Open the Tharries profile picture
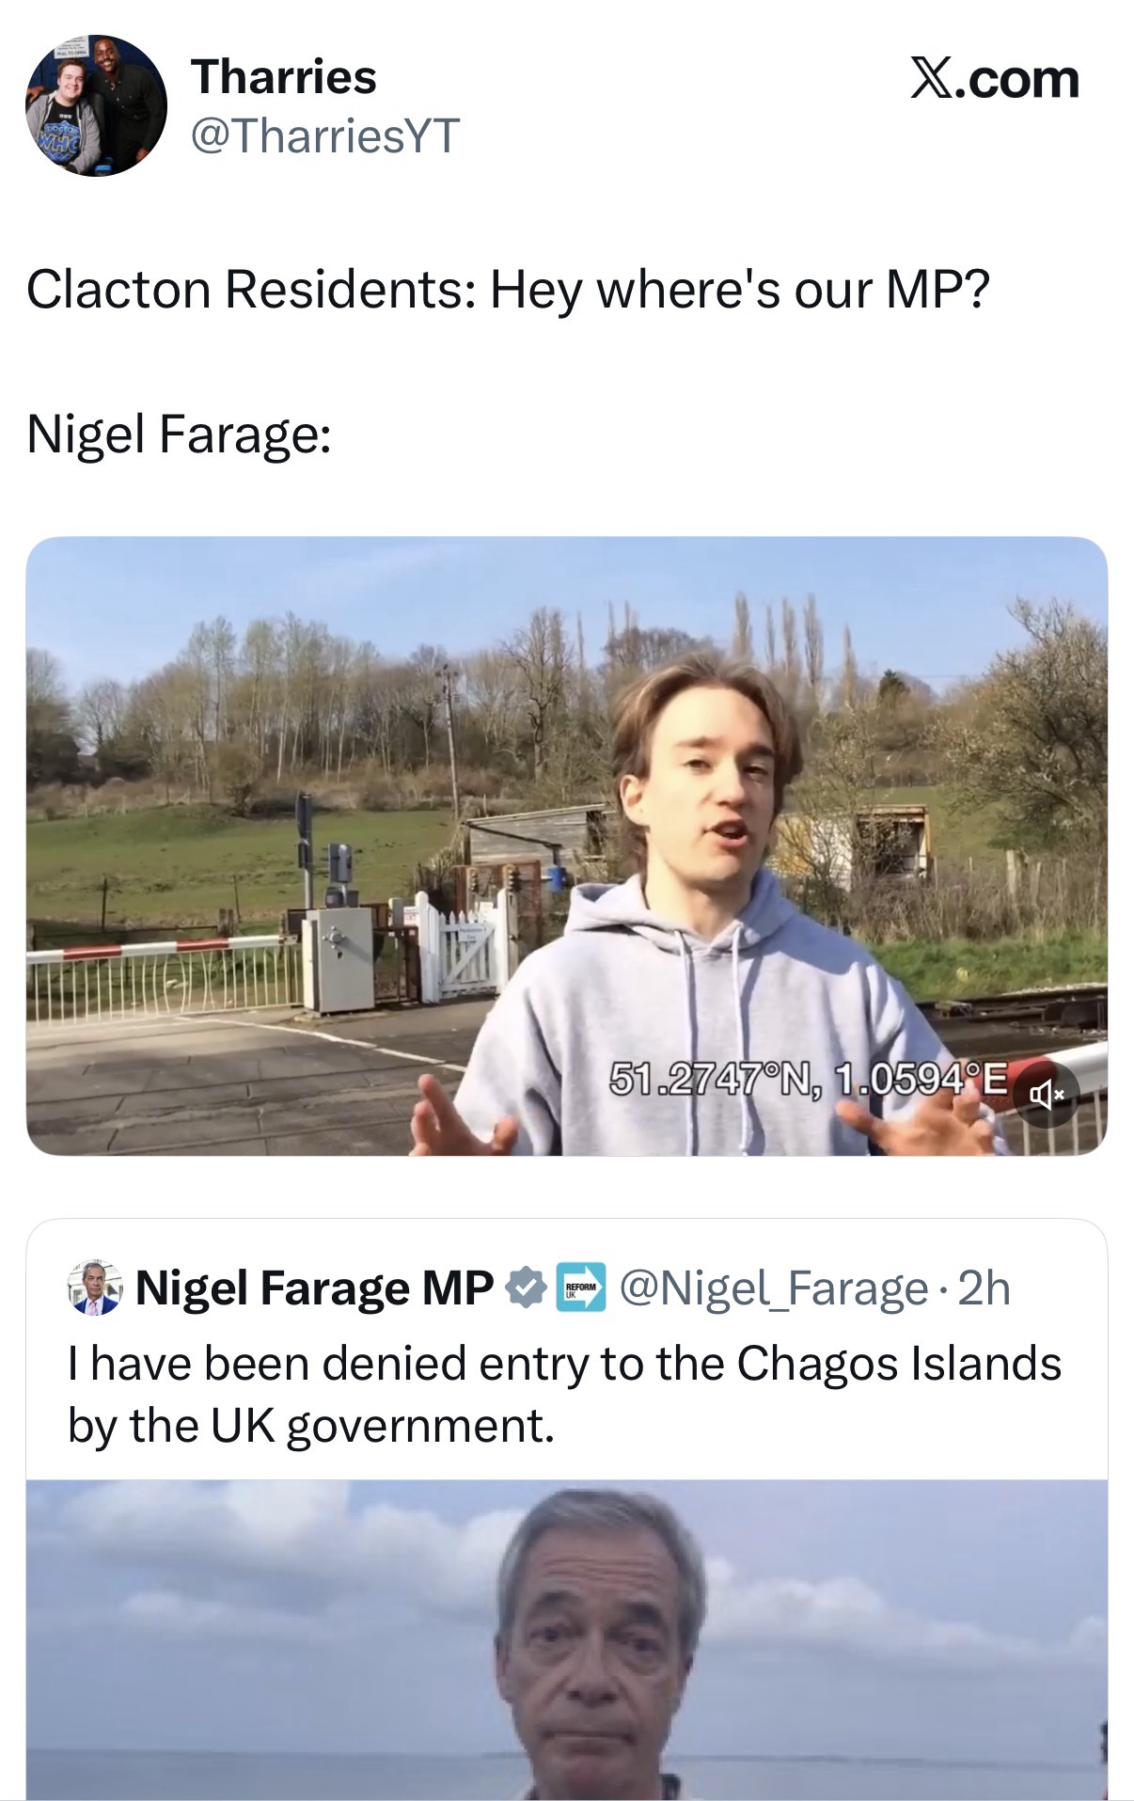Viewport: 1134px width, 1801px height. [96, 105]
